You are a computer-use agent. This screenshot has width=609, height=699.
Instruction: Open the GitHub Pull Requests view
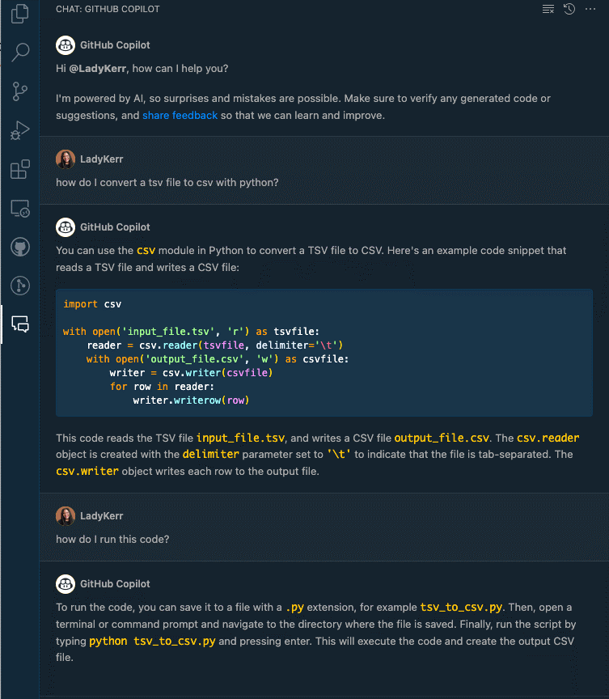[x=19, y=285]
